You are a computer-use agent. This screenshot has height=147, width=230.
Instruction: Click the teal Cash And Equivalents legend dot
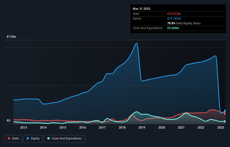click(x=48, y=138)
